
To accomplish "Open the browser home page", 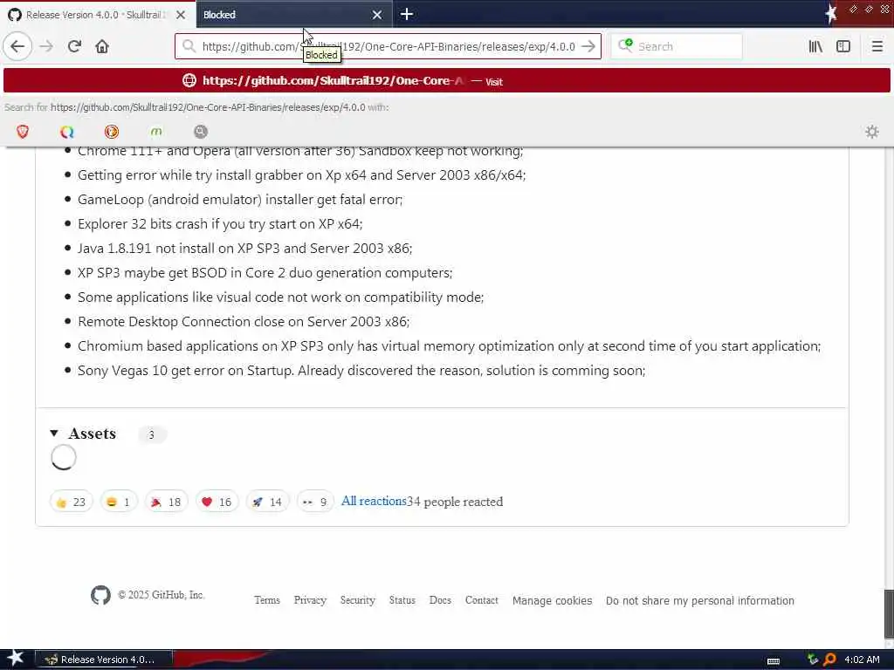I will point(102,46).
